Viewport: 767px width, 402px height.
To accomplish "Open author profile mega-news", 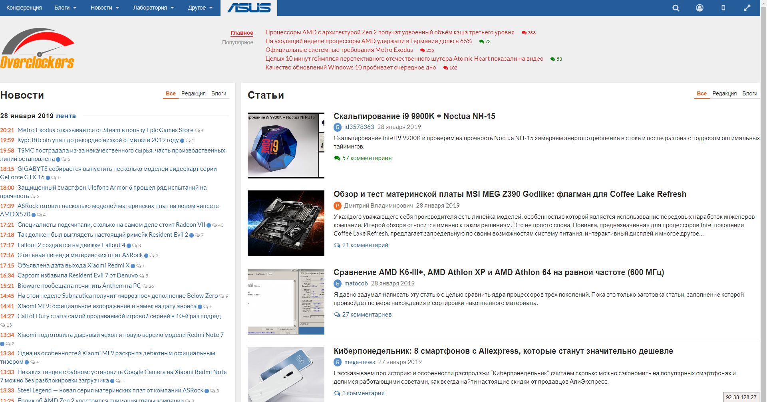I will click(x=360, y=362).
